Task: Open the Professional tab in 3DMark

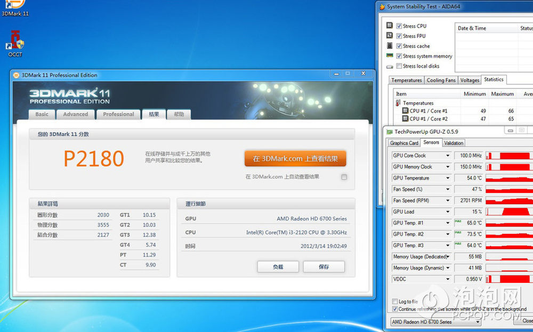Action: (x=118, y=114)
